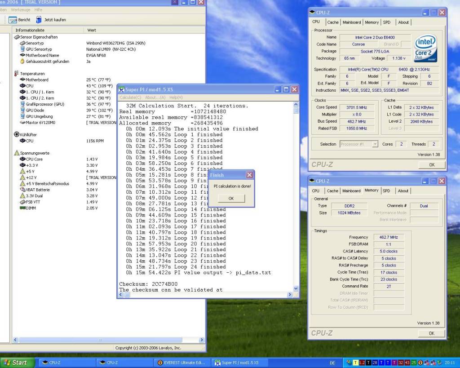Click EVEREST horizontal scrollbar right arrow
This screenshot has width=460, height=368.
tap(202, 340)
